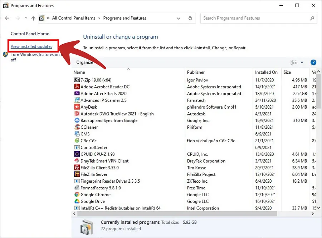Click the Cốc Cốc browser icon
322x238 pixels.
click(x=77, y=140)
